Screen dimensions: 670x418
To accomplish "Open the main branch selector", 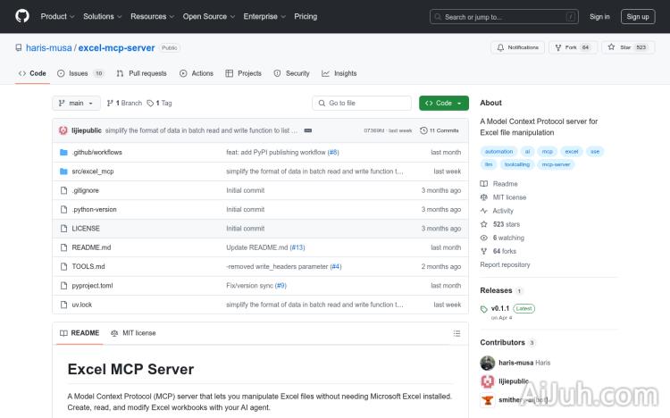I will 76,103.
